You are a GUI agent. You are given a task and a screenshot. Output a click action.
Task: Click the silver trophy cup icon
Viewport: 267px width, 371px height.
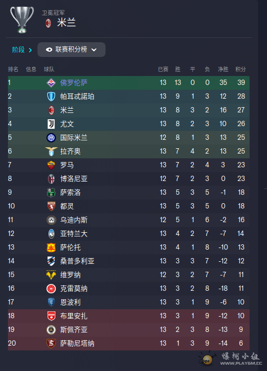[x=22, y=20]
